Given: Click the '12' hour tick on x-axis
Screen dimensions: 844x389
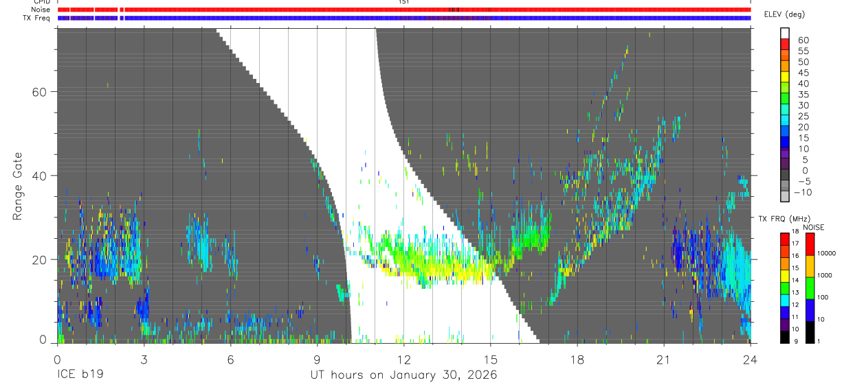Looking at the screenshot, I should [403, 359].
